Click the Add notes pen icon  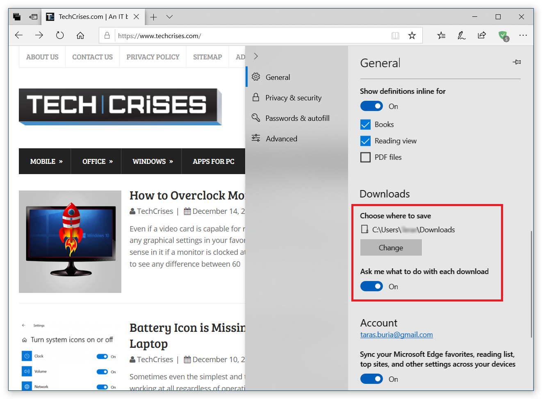[462, 36]
